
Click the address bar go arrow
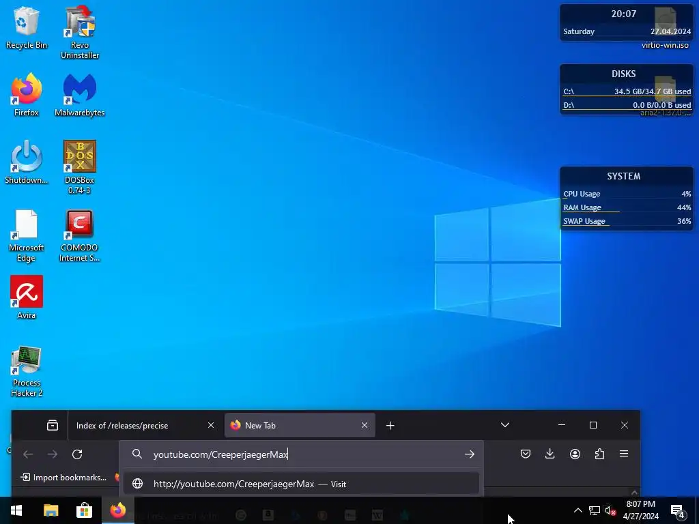(x=470, y=454)
